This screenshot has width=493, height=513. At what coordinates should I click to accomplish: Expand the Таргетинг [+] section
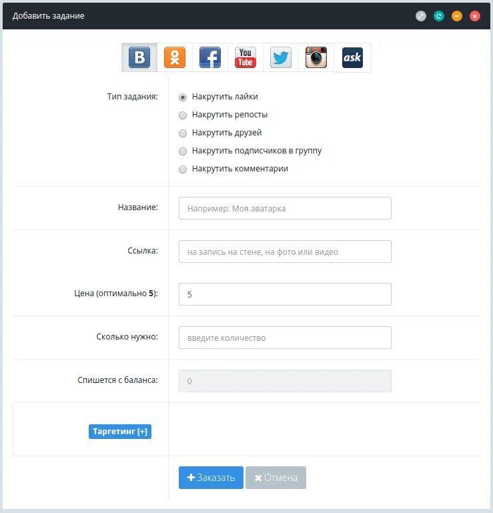[x=120, y=432]
